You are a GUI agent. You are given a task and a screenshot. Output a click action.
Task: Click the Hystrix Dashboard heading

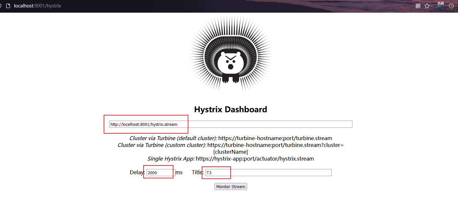(231, 109)
